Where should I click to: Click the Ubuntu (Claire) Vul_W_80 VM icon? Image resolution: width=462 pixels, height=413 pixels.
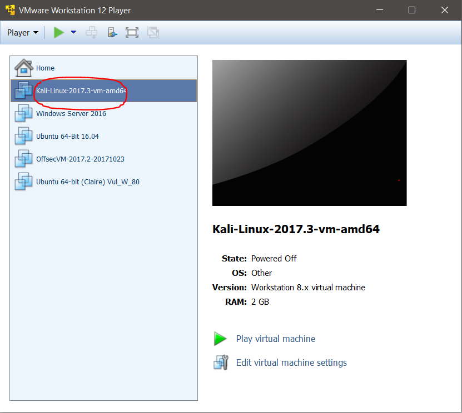(x=23, y=182)
